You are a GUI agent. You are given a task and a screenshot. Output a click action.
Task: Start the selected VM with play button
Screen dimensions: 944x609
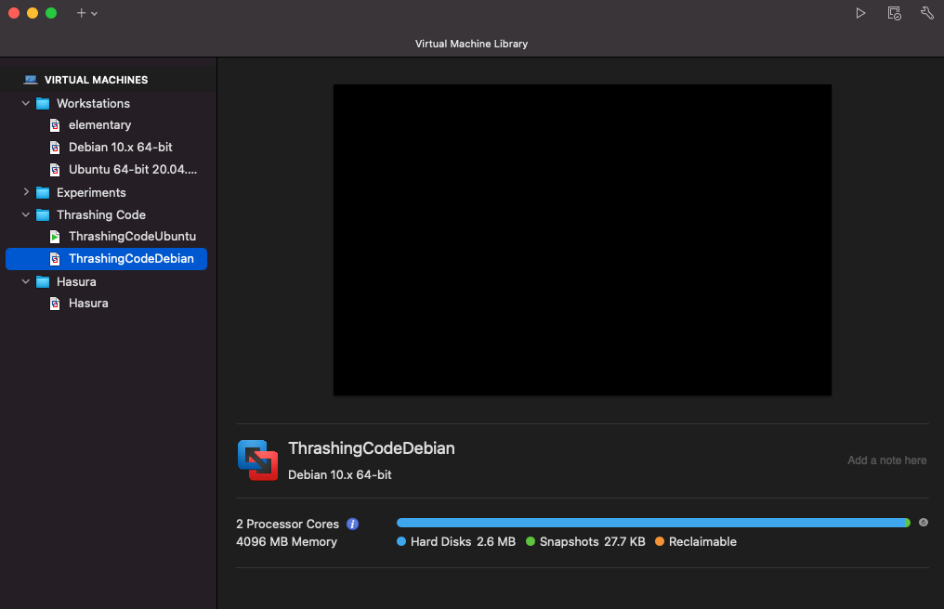(860, 13)
